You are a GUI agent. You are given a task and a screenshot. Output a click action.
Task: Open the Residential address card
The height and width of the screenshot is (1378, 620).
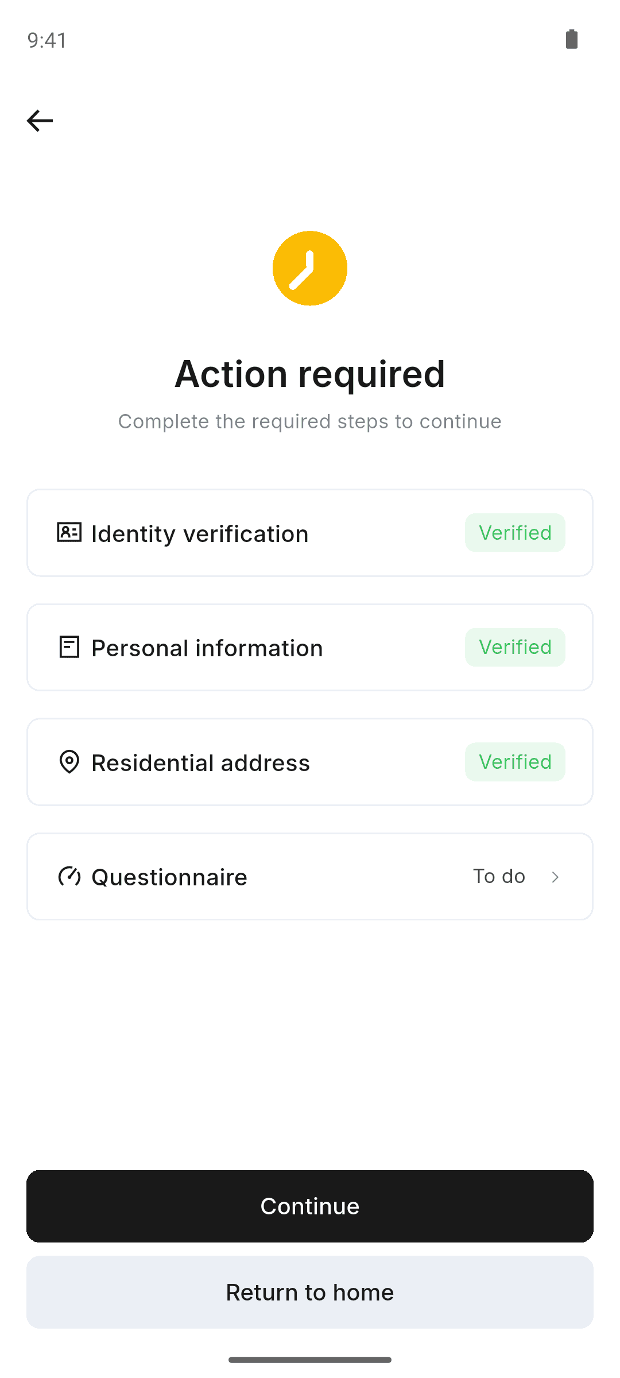point(310,762)
